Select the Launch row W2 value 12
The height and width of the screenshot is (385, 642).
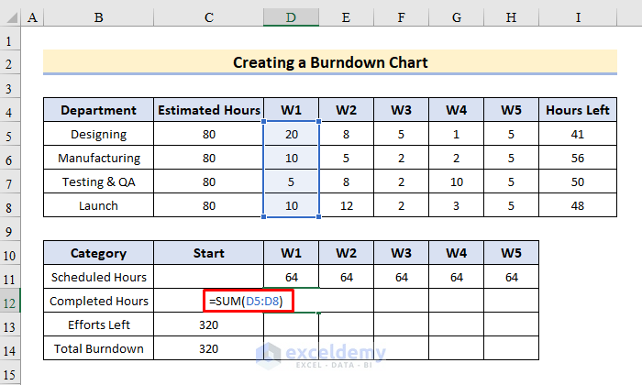point(346,206)
